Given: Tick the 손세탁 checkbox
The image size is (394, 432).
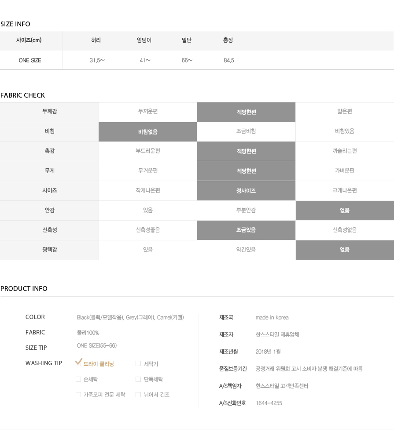Looking at the screenshot, I should point(78,379).
